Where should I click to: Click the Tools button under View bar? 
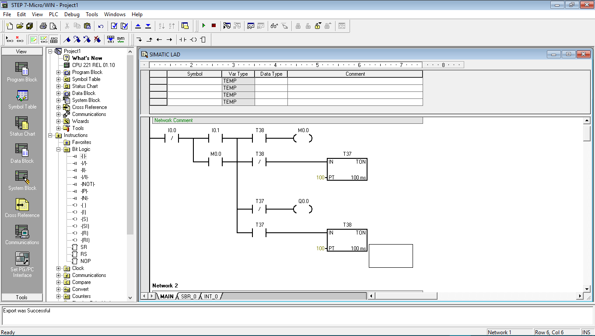(22, 297)
